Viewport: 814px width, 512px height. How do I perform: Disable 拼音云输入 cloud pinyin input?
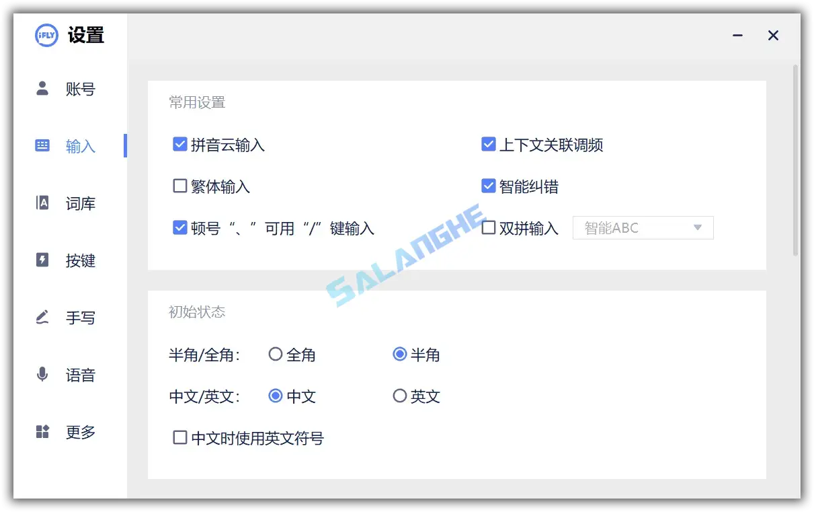(x=180, y=143)
